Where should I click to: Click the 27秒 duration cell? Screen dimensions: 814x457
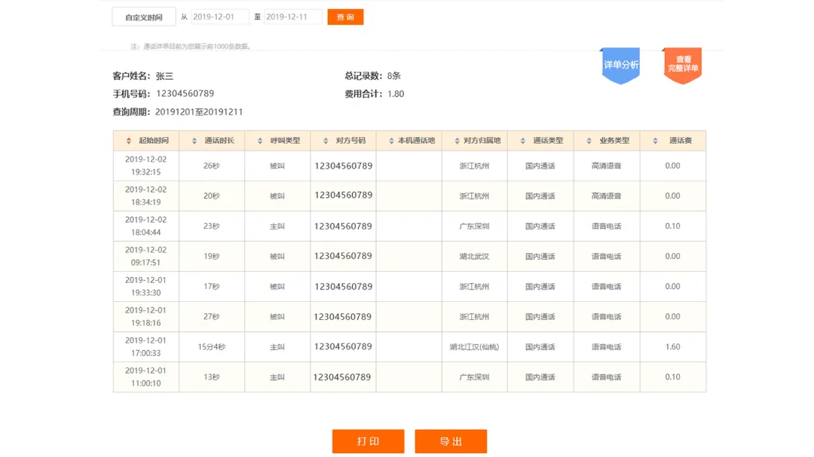(211, 316)
